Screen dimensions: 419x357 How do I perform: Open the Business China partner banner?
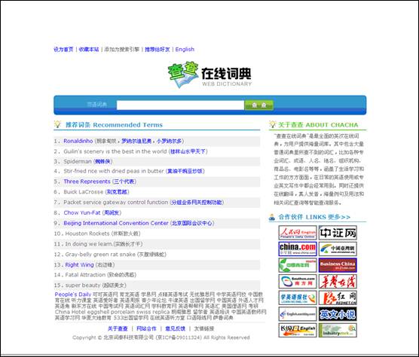coord(338,265)
